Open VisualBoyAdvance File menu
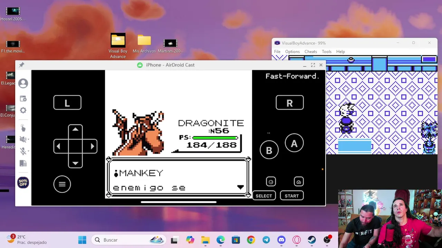 (277, 52)
